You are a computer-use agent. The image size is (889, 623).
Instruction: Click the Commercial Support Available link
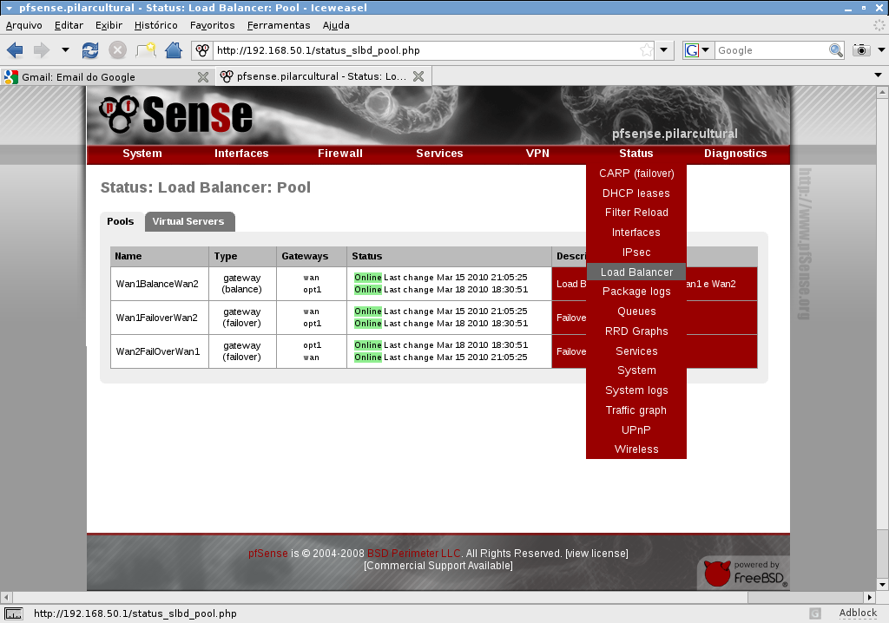438,566
